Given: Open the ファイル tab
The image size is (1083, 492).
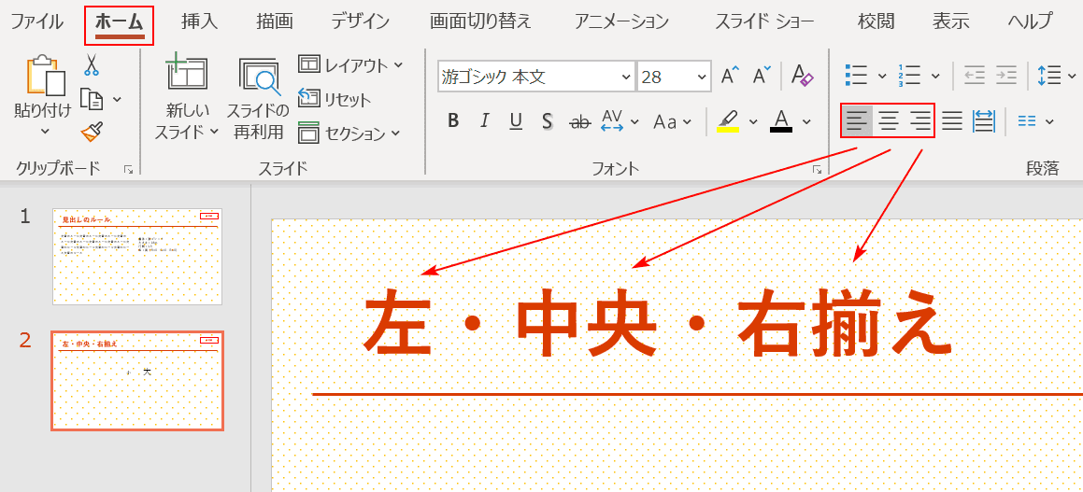Looking at the screenshot, I should click(x=36, y=21).
